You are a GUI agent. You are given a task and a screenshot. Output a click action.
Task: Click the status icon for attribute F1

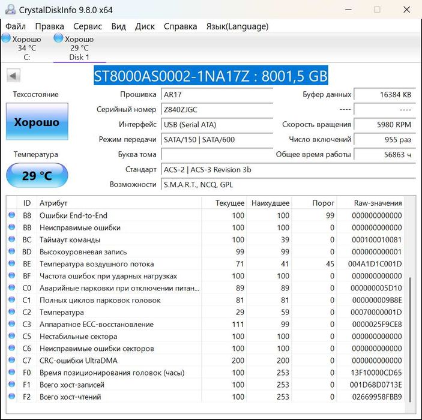11,385
